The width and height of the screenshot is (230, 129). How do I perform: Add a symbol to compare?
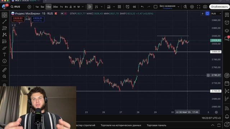click(x=29, y=7)
